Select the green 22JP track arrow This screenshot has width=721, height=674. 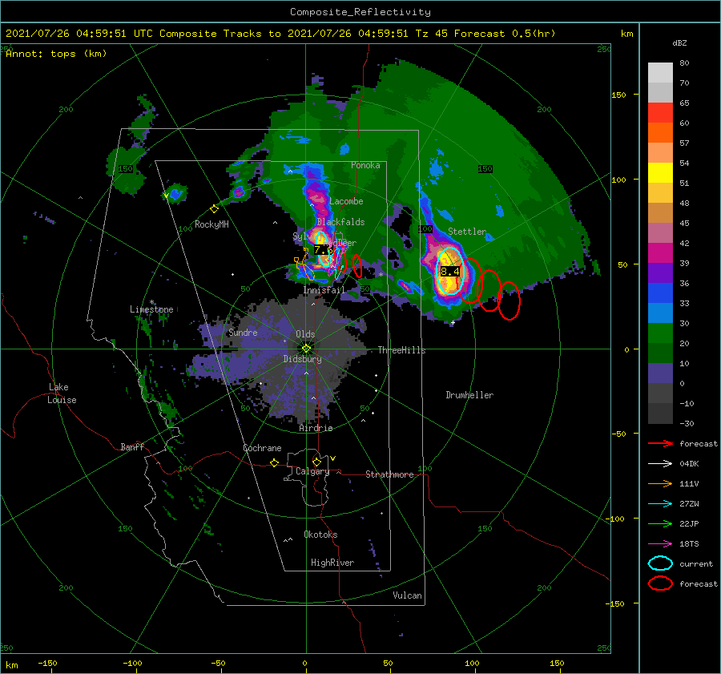(660, 523)
